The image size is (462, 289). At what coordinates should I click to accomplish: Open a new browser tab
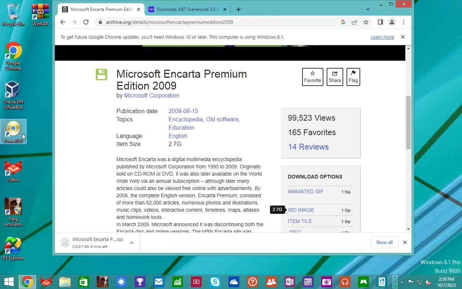point(238,9)
